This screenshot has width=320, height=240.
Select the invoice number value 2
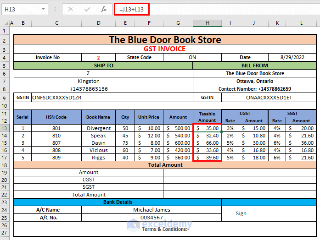click(98, 57)
